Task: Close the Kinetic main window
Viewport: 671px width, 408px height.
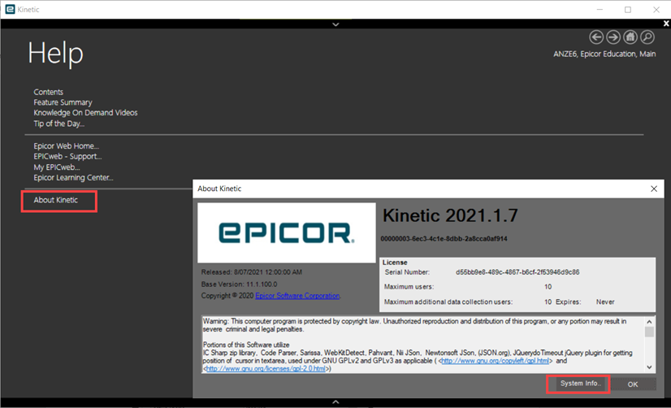Action: [656, 10]
